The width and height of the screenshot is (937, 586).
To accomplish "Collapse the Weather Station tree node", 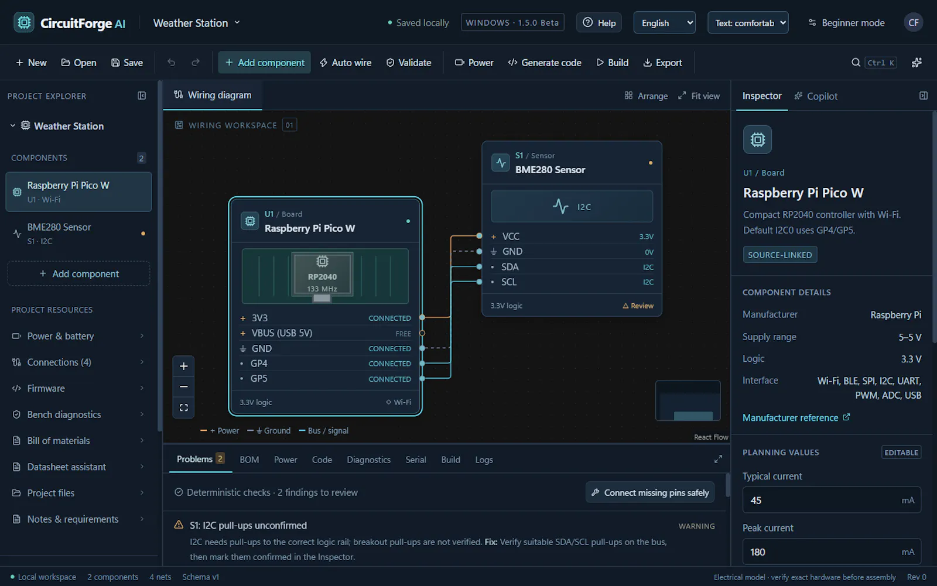I will [12, 126].
